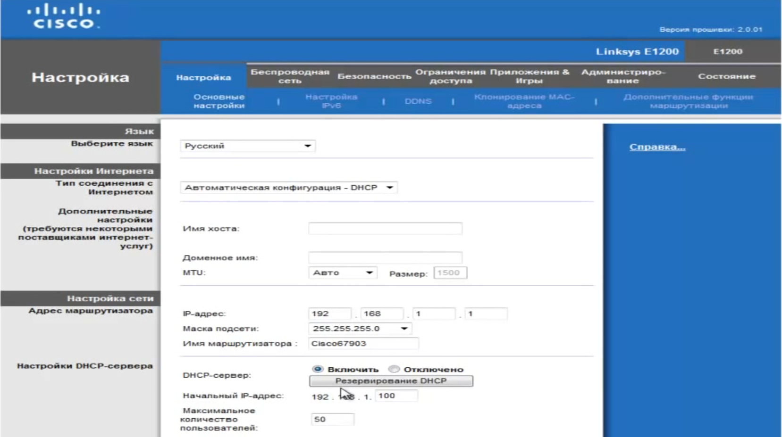Click the Cisco logo
This screenshot has height=437, width=782.
[x=64, y=17]
